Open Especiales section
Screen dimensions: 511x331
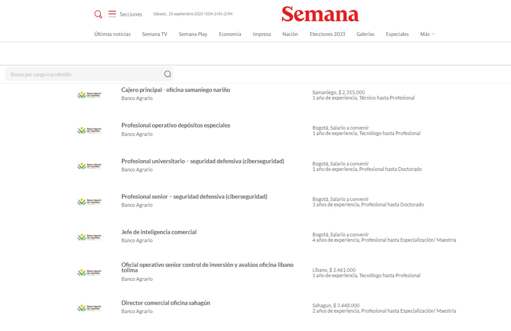(397, 34)
